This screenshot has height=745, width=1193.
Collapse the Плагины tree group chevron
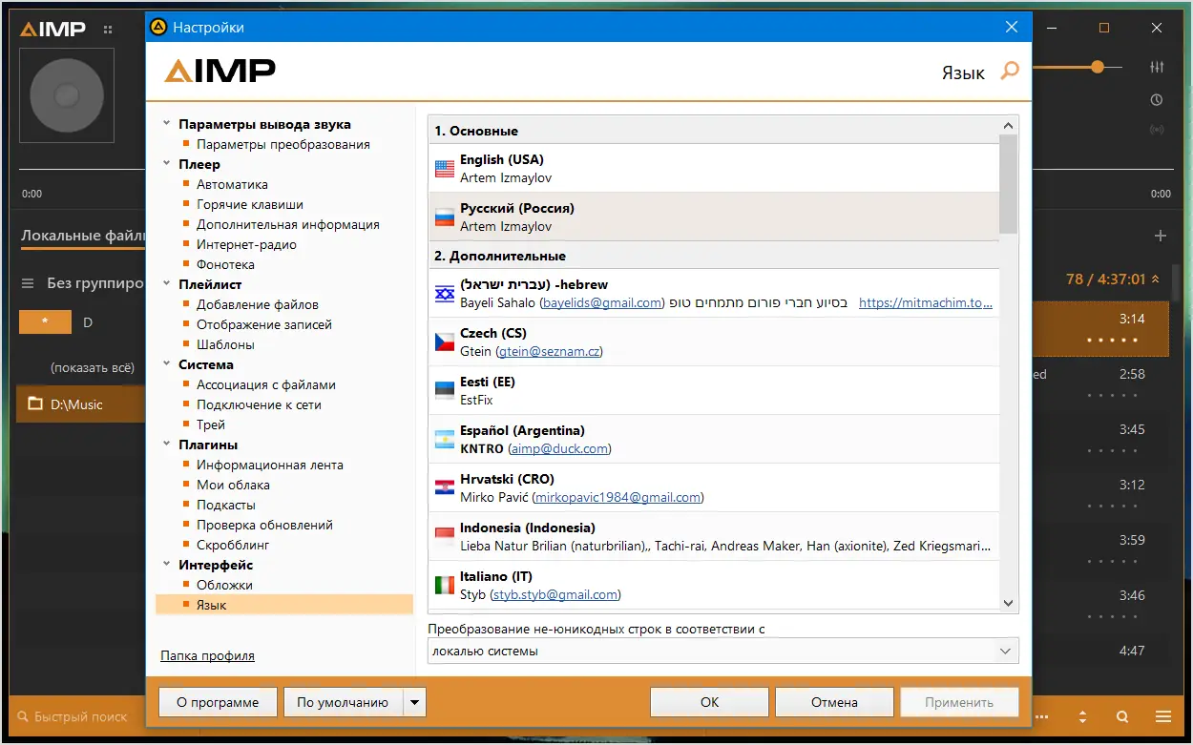[x=167, y=445]
